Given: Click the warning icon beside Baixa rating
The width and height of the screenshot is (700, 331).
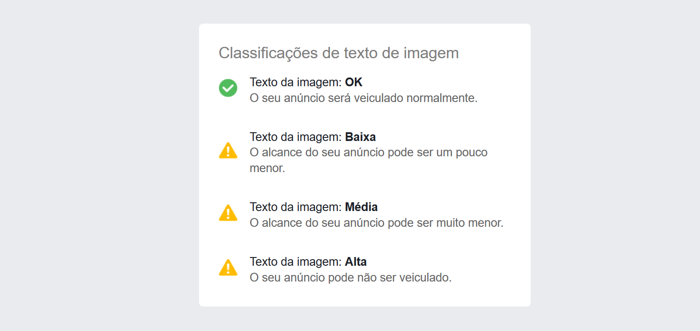Looking at the screenshot, I should (x=228, y=150).
